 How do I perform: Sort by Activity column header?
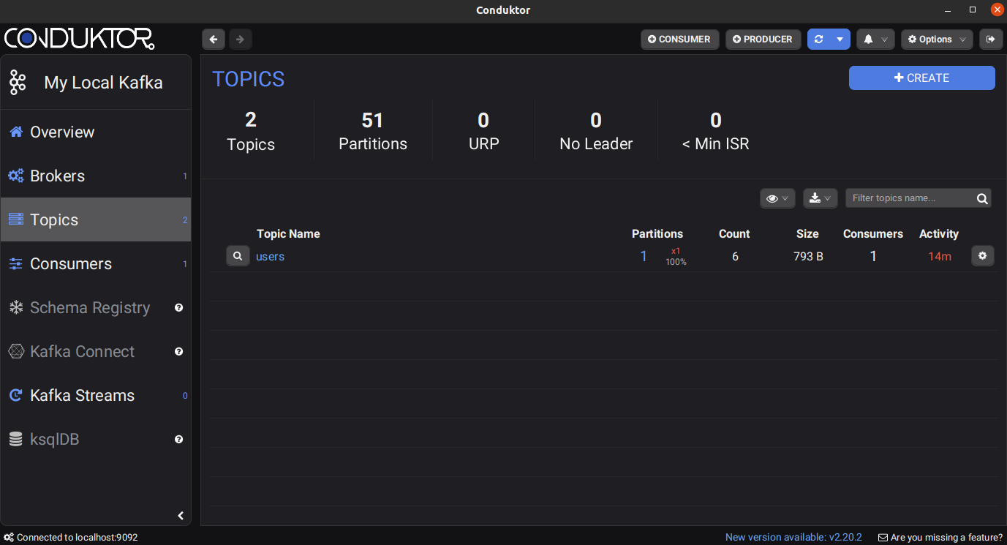939,234
